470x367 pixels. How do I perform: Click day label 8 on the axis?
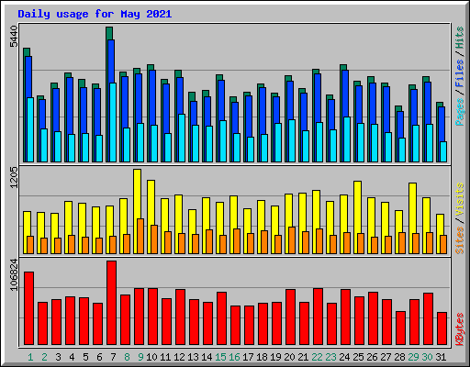click(x=127, y=357)
